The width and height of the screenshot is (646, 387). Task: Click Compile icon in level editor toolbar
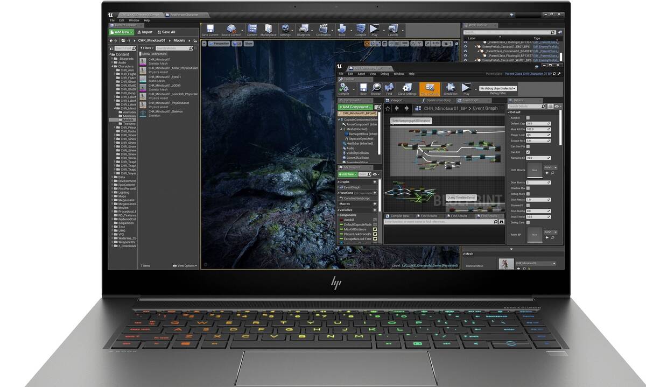[x=361, y=30]
